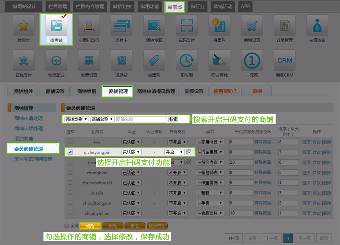Viewport: 340px width, 245px height.
Task: Open the 扫码支付 dropdown for qicheyongpin
Action: pos(175,152)
